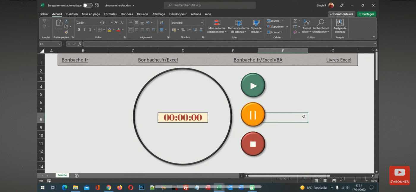This screenshot has height=192, width=416.
Task: Expand the Name Box dropdown showing F8
Action: tap(59, 44)
